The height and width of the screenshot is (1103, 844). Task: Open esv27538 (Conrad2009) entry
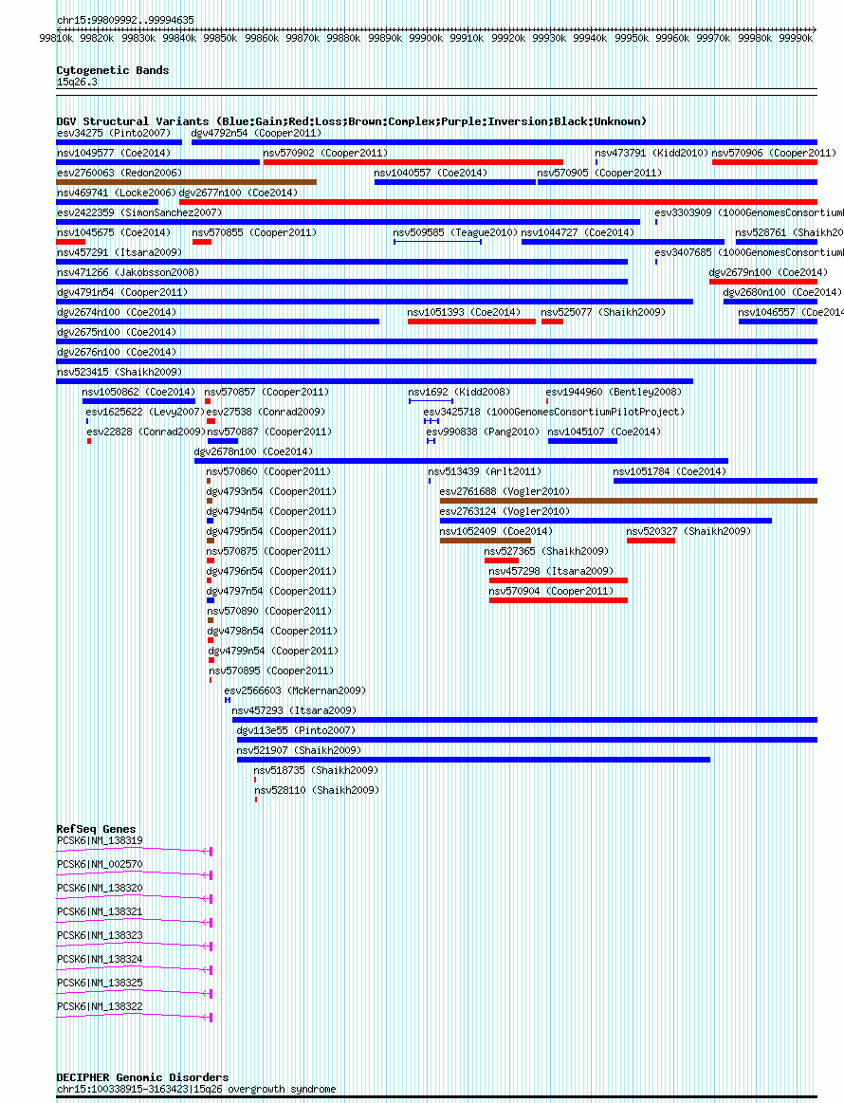[x=266, y=412]
